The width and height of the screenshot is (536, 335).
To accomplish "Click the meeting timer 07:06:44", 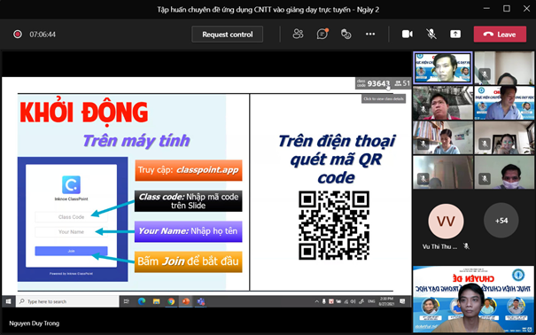I will pos(43,35).
